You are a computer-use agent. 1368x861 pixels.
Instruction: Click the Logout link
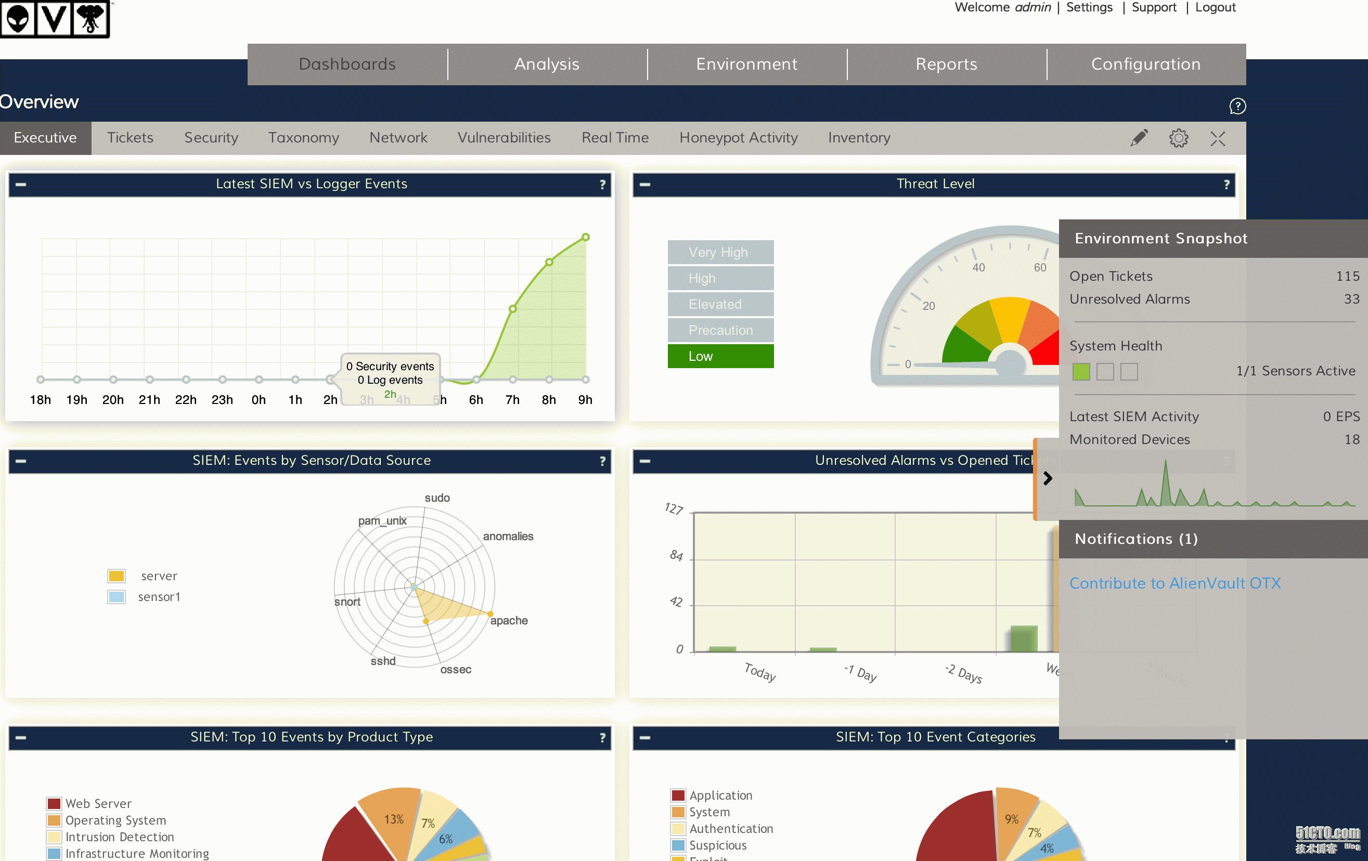(1215, 7)
